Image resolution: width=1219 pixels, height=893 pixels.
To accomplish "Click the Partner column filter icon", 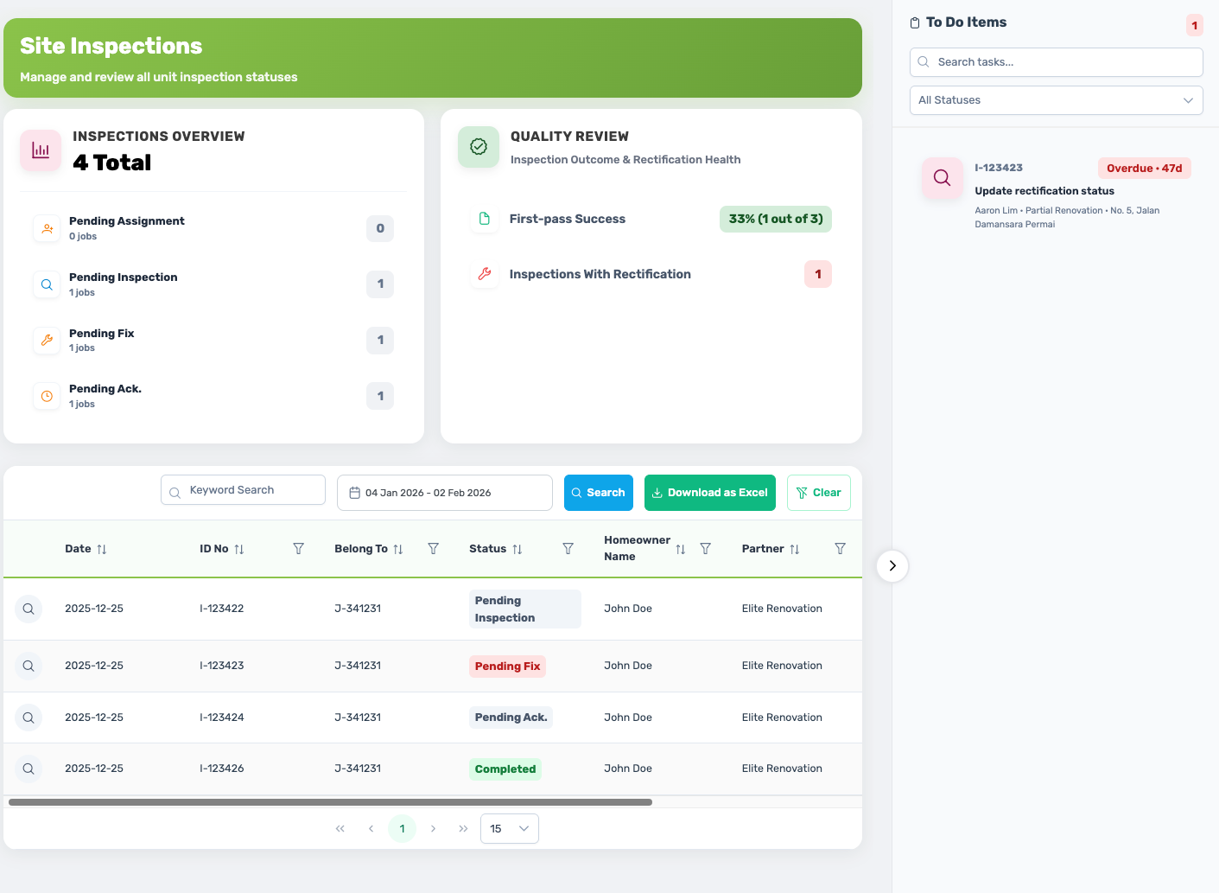I will click(840, 549).
